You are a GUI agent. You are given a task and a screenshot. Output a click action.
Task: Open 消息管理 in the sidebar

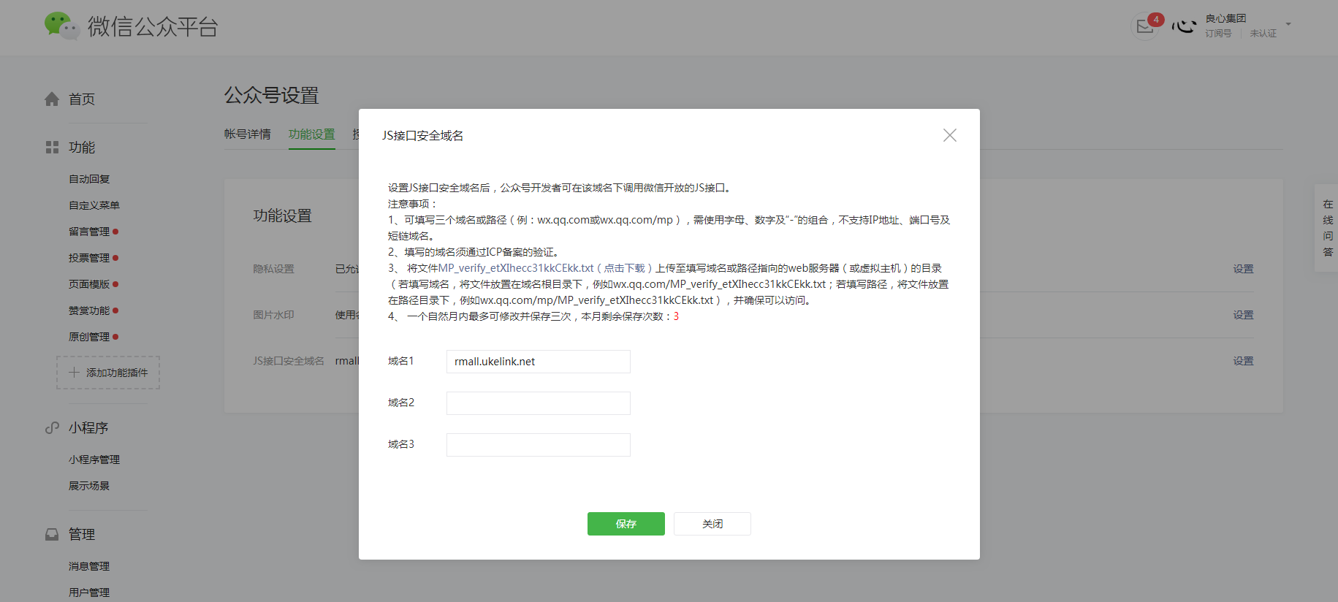click(89, 566)
